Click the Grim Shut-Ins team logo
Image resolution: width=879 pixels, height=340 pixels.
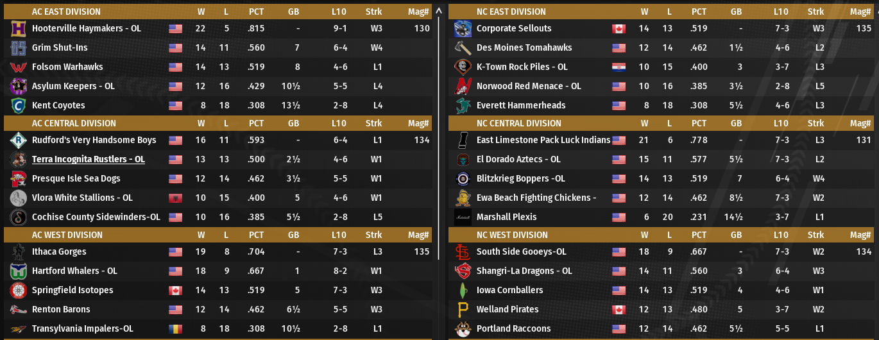[19, 48]
